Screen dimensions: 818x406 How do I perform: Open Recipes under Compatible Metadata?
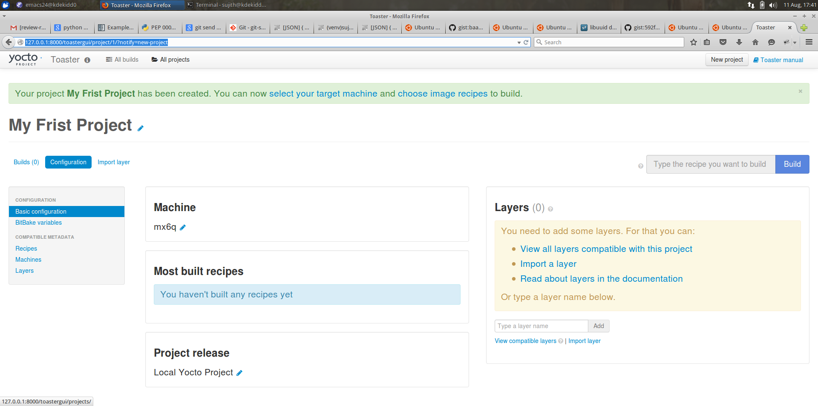[26, 249]
